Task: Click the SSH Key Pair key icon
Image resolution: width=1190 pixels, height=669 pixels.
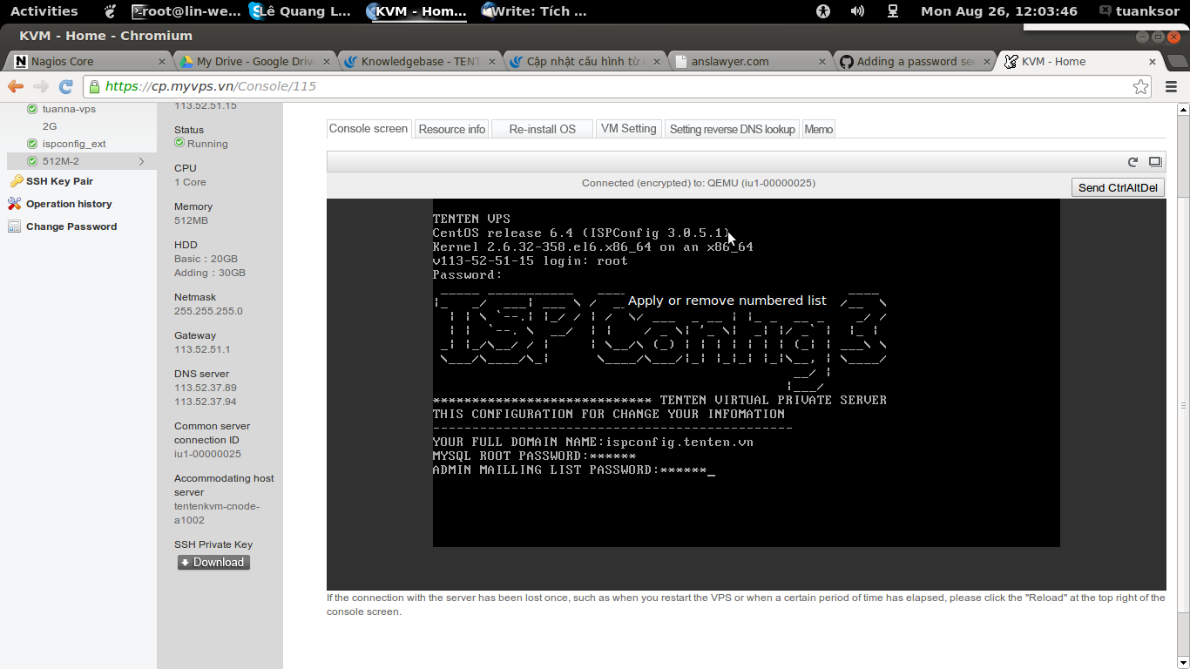Action: (16, 181)
